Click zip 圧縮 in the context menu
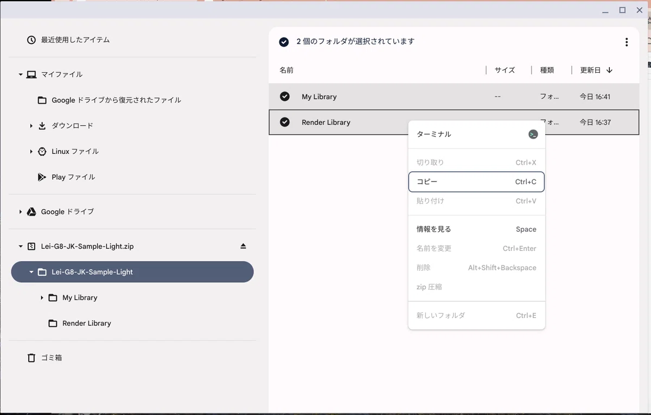This screenshot has width=651, height=415. click(476, 287)
